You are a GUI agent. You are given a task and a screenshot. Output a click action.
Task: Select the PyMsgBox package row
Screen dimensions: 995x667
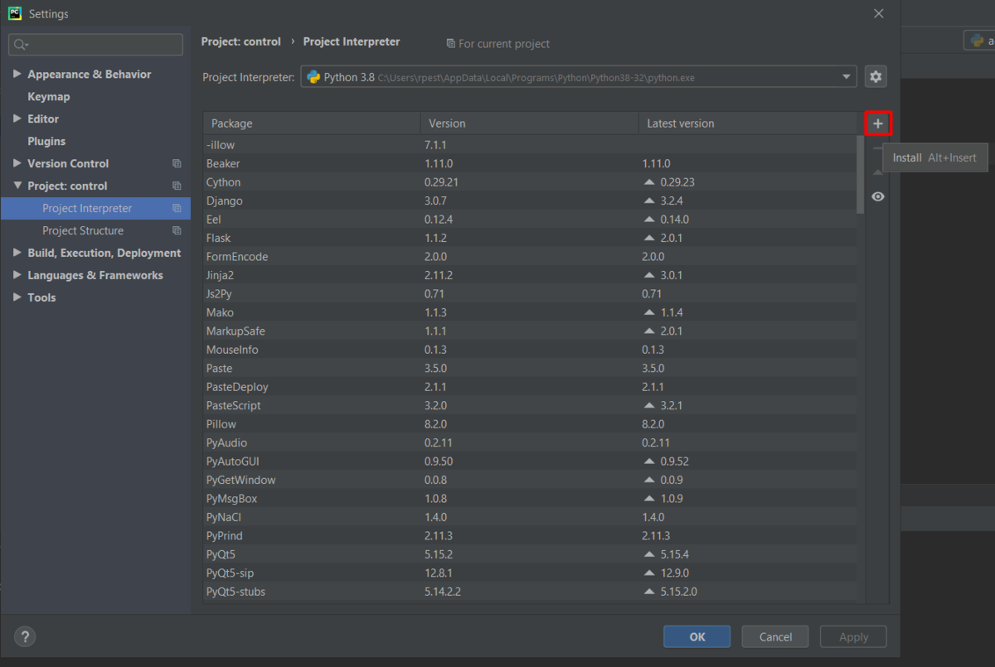(x=530, y=499)
